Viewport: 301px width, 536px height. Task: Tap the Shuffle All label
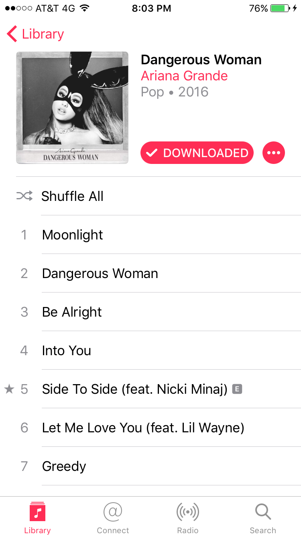[72, 196]
